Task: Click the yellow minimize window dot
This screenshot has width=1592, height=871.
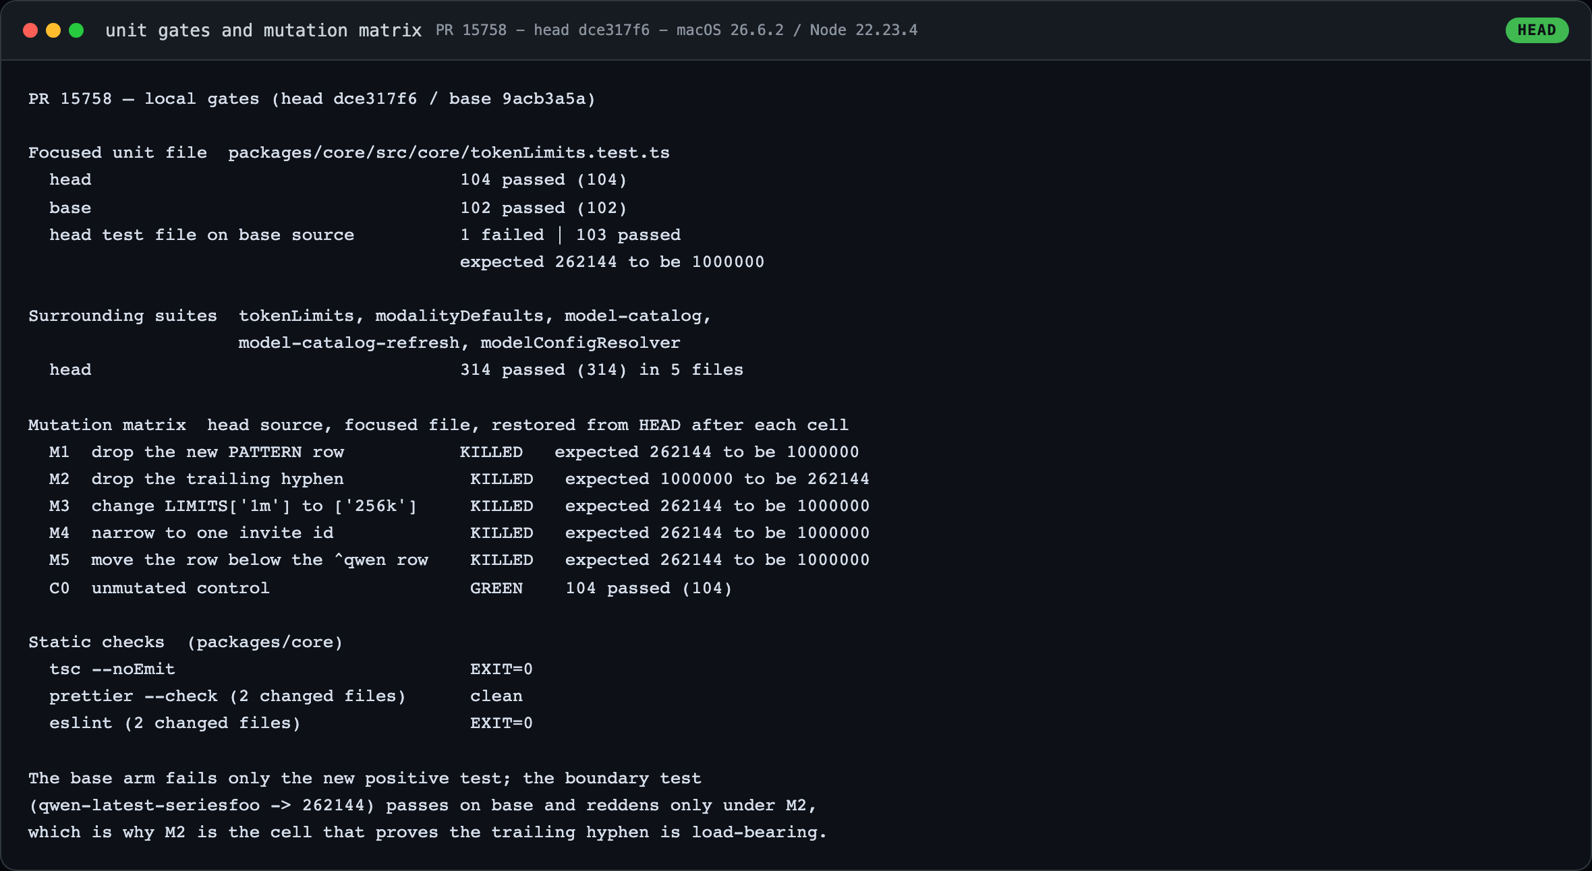Action: (53, 30)
